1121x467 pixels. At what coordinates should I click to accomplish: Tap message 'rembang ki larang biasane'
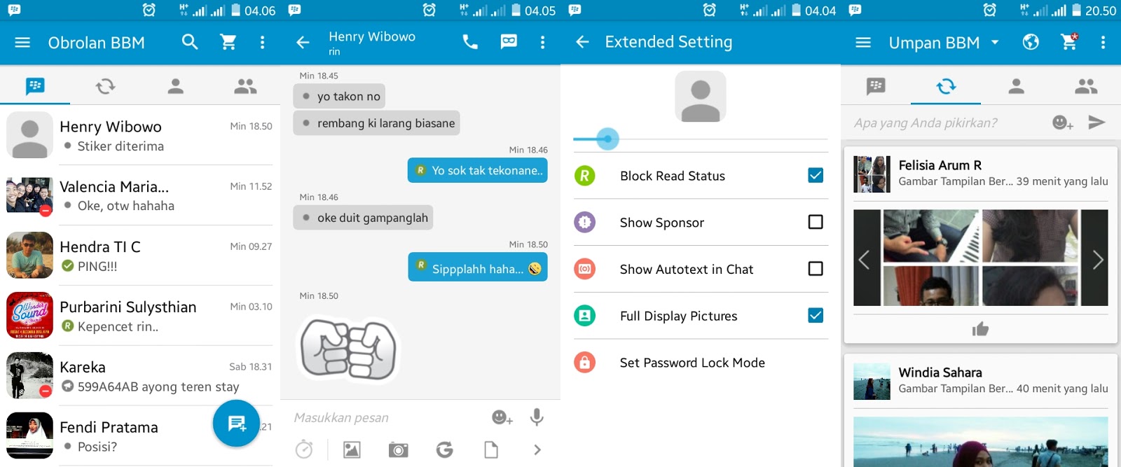(376, 123)
